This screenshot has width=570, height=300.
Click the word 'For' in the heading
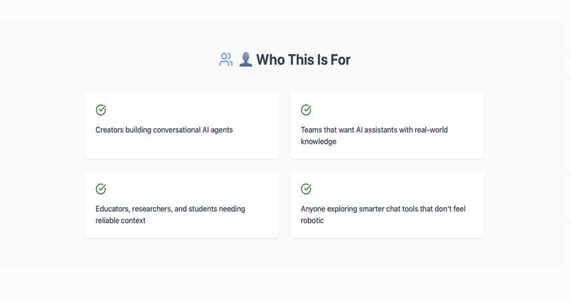(x=341, y=60)
